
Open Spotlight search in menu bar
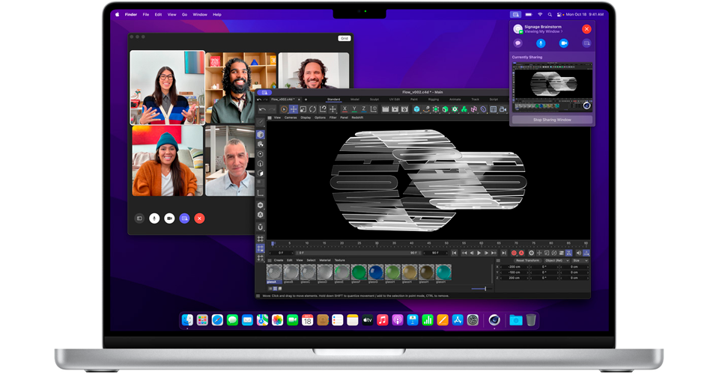[x=549, y=15]
